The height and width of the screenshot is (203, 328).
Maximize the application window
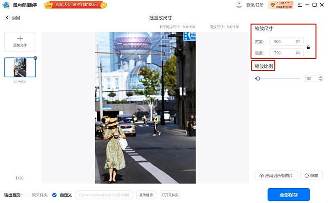[x=314, y=5]
